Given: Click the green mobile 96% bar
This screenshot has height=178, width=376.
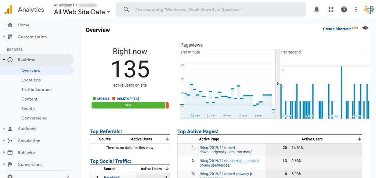Looking at the screenshot, I should pyautogui.click(x=128, y=105).
